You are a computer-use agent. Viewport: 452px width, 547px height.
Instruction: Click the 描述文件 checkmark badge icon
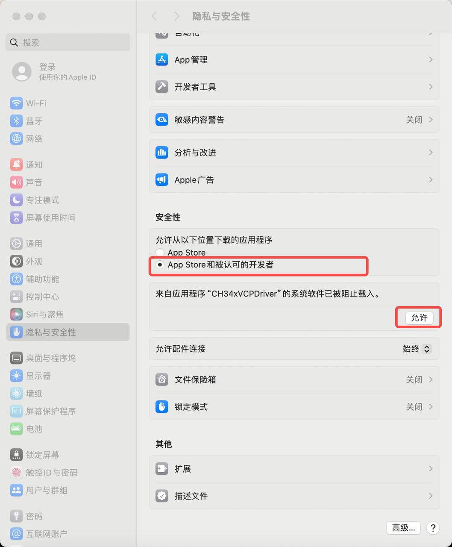162,496
